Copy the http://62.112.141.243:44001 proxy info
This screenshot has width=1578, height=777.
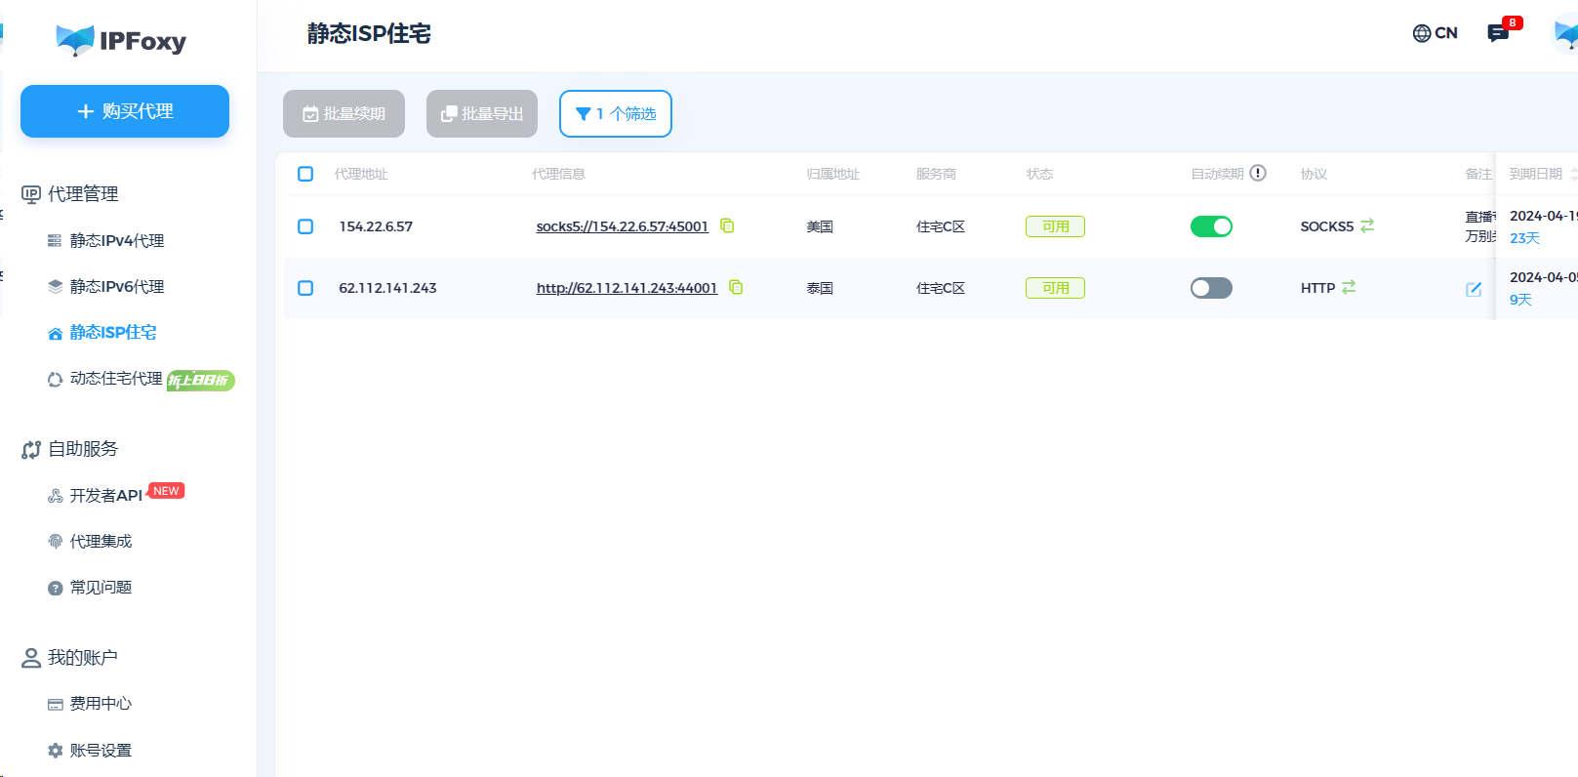point(736,287)
